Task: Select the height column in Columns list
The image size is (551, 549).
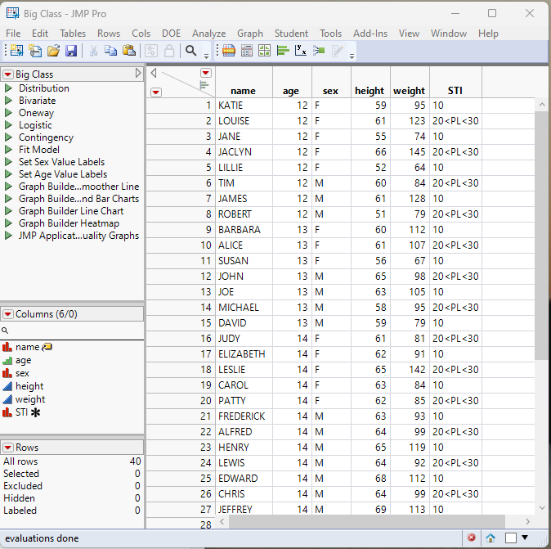Action: click(29, 386)
